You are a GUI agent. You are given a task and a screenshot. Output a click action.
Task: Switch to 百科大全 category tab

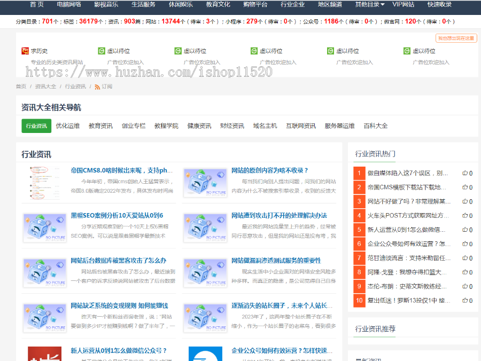coord(376,126)
